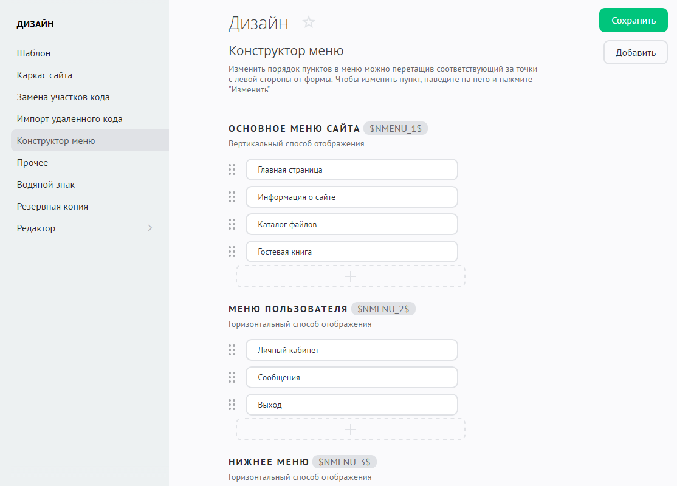Click the Добавить button
The width and height of the screenshot is (677, 486).
tap(636, 52)
